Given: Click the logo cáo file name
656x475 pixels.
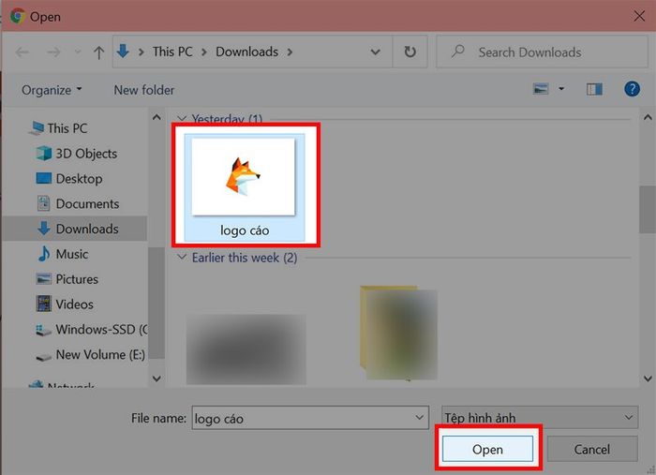Looking at the screenshot, I should 245,230.
